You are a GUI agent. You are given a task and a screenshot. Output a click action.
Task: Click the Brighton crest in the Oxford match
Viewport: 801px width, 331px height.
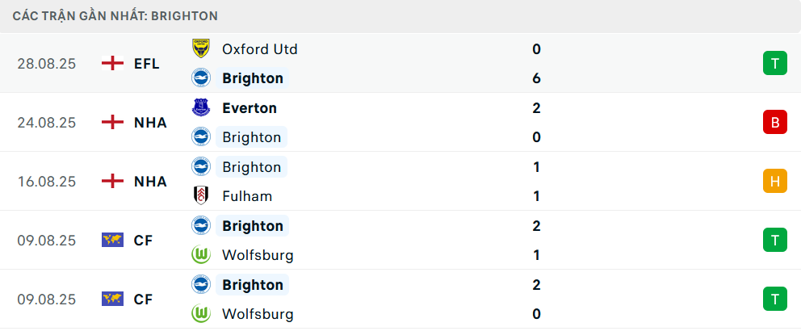(200, 78)
